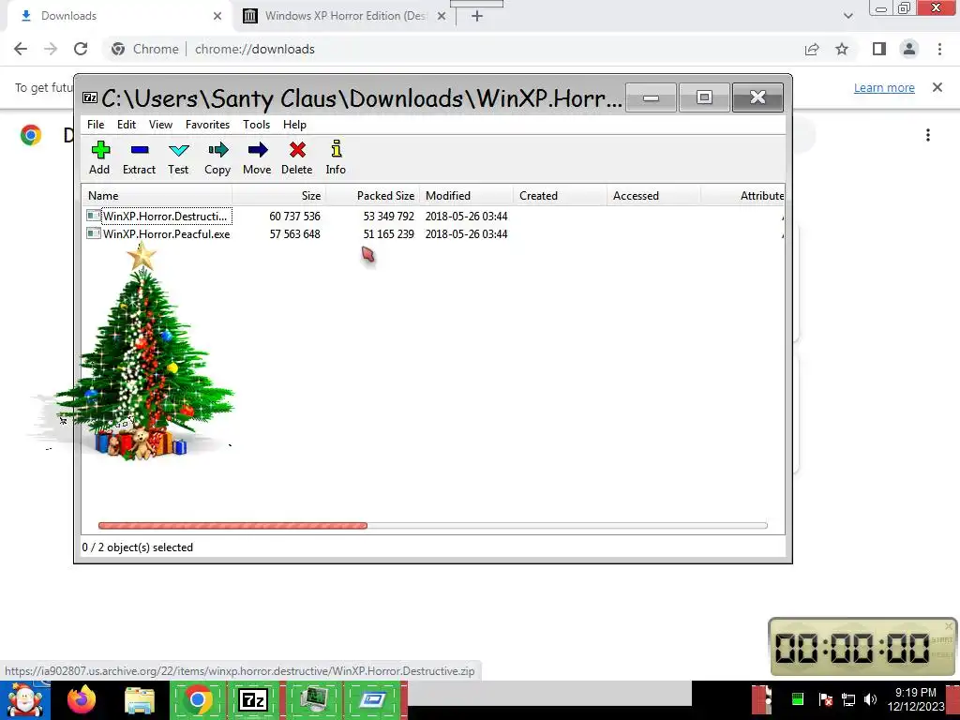Switch to the Windows XP Horror Edition tab
960x720 pixels.
346,16
